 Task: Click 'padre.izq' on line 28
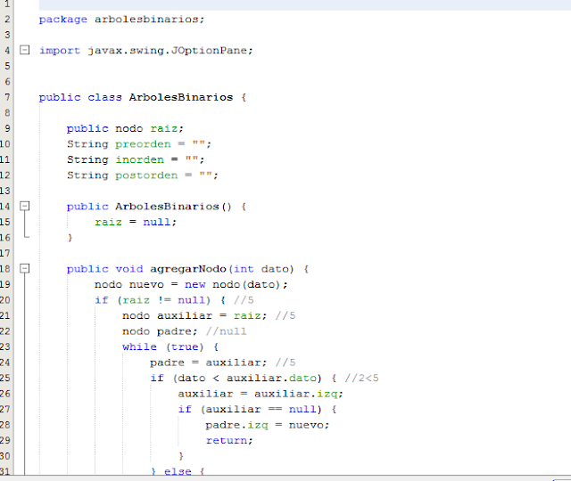(236, 425)
